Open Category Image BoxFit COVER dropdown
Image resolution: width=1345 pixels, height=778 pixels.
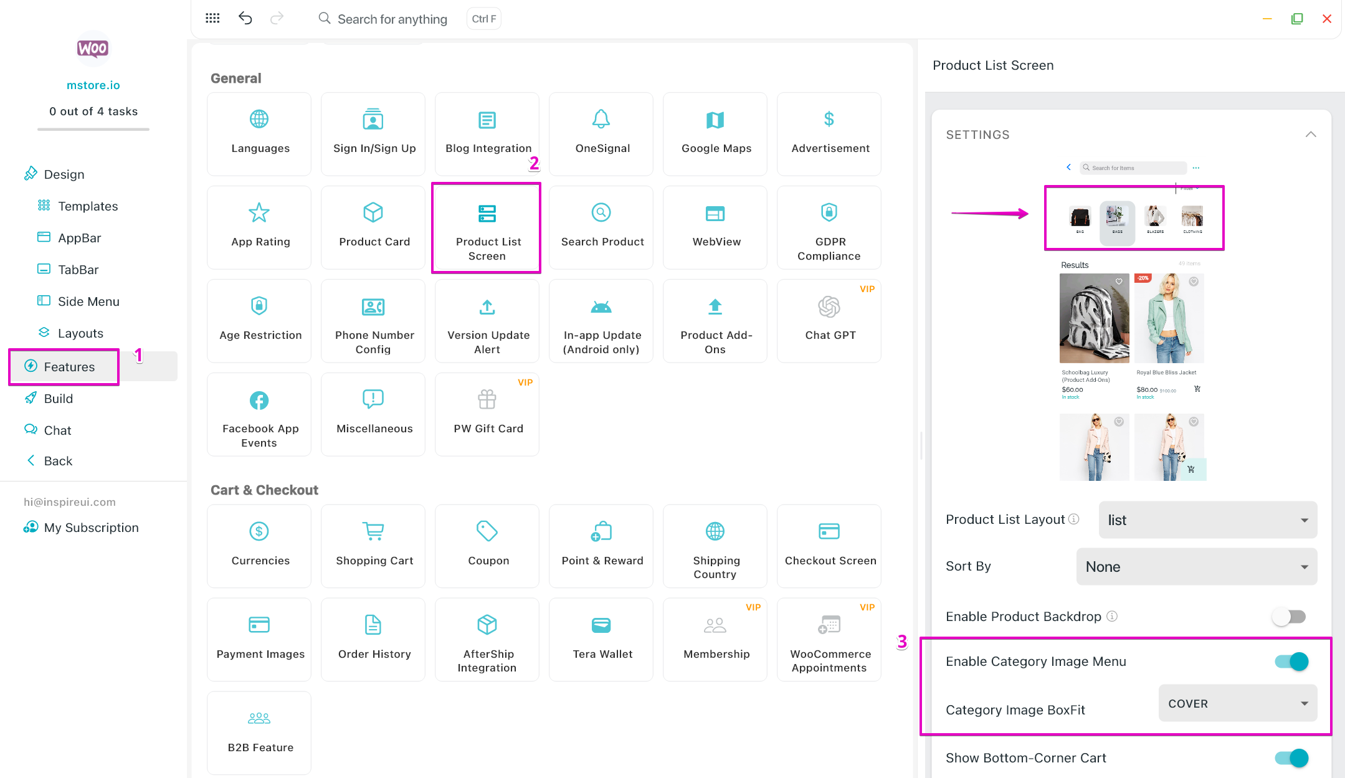pos(1237,704)
